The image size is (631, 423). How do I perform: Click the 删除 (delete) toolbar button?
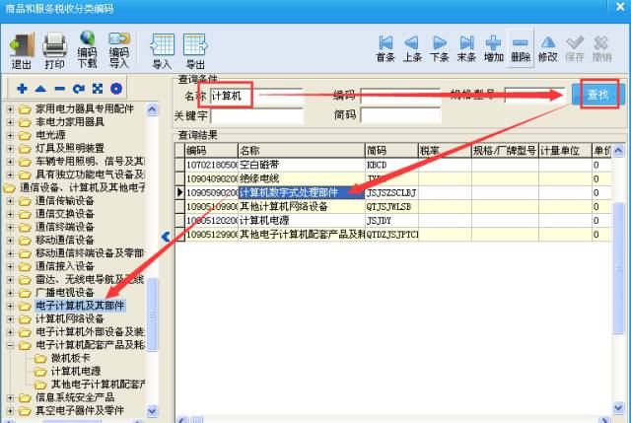[x=521, y=49]
